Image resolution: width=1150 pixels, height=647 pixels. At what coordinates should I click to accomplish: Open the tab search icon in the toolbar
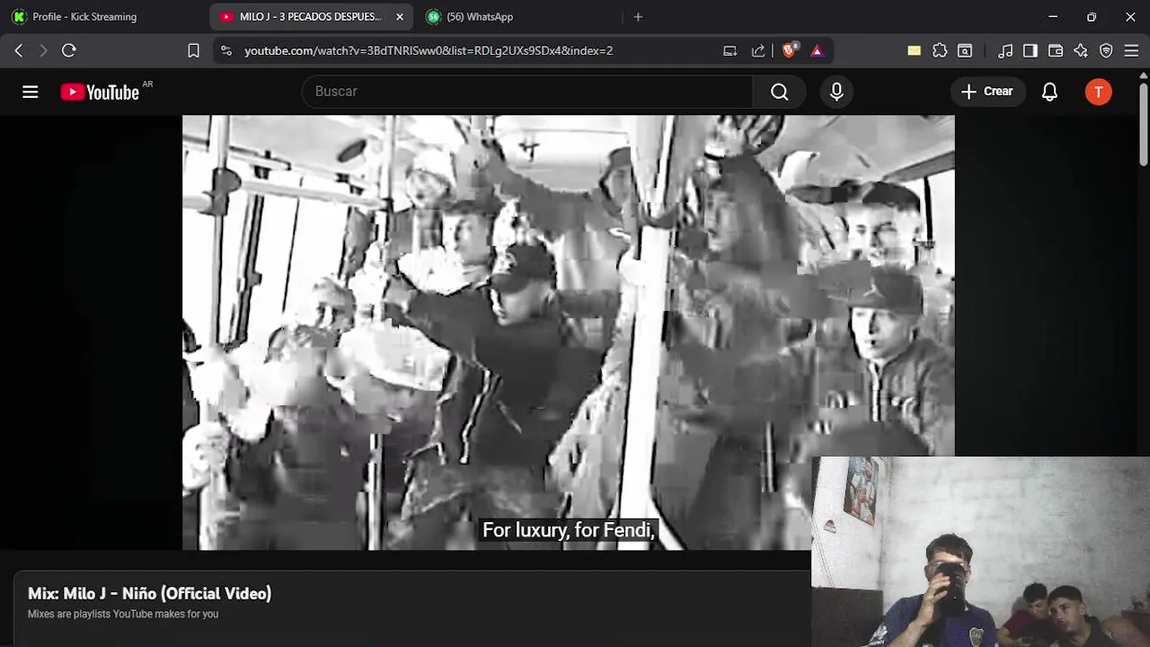[965, 50]
